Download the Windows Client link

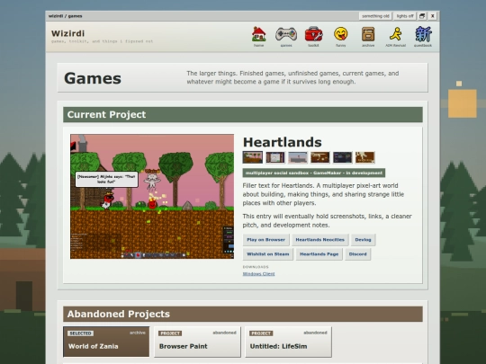[x=258, y=273]
